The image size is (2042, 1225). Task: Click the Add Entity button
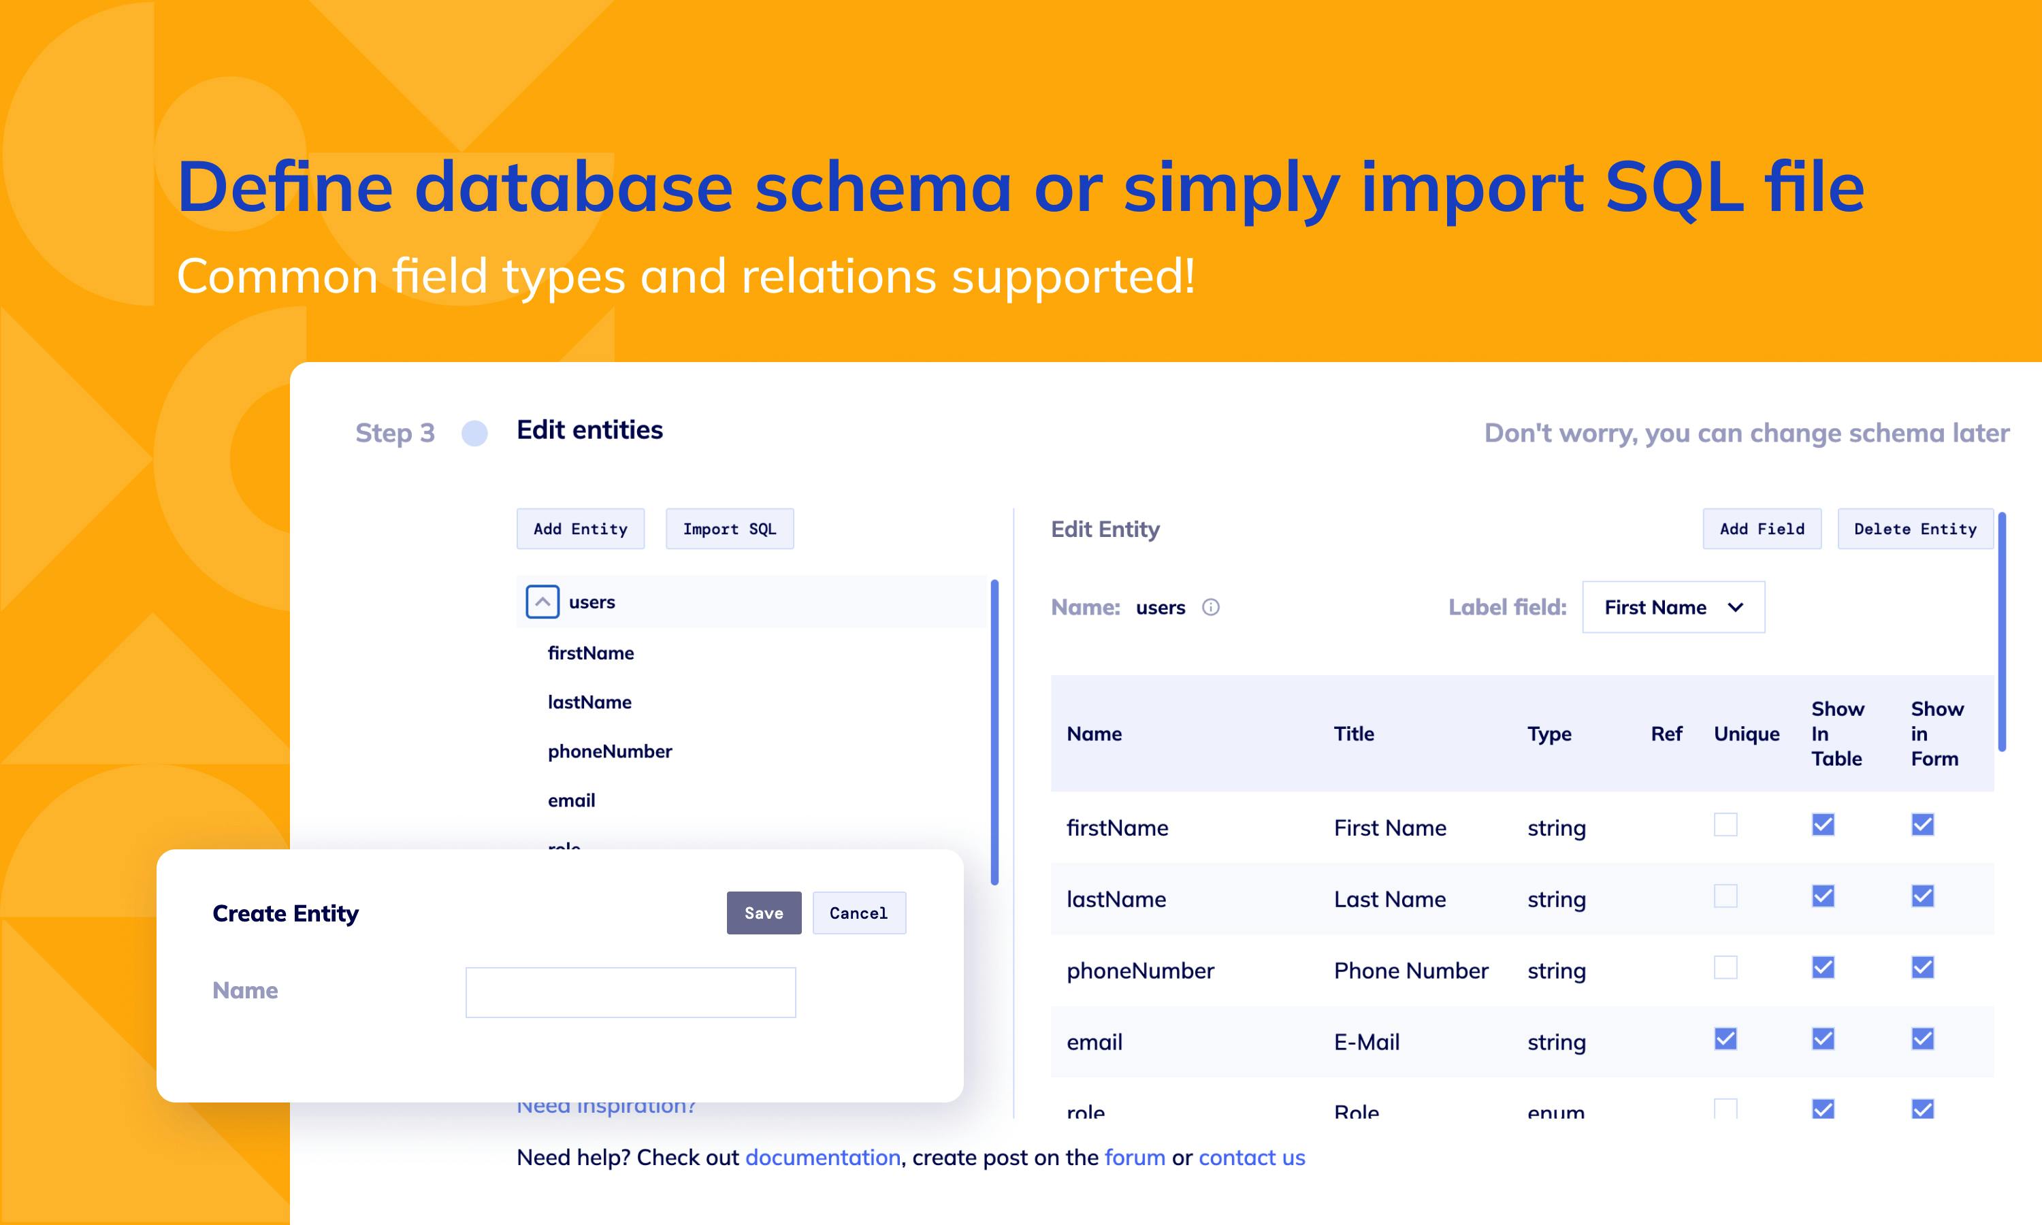(x=580, y=529)
